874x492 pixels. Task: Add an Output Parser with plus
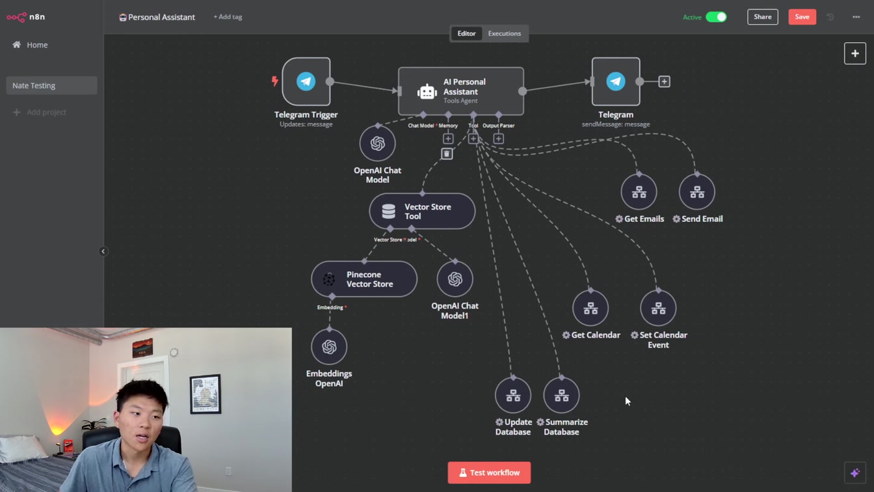[498, 139]
